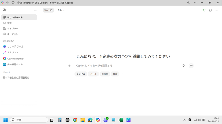Open Notepad from the taskbar
This screenshot has width=222, height=124.
pos(113,120)
